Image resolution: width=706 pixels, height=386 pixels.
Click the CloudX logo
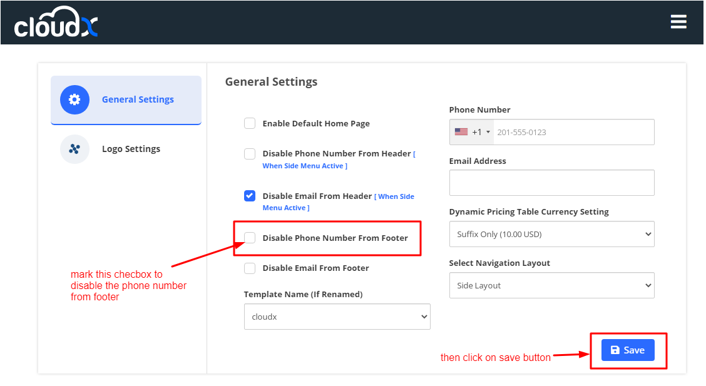56,23
